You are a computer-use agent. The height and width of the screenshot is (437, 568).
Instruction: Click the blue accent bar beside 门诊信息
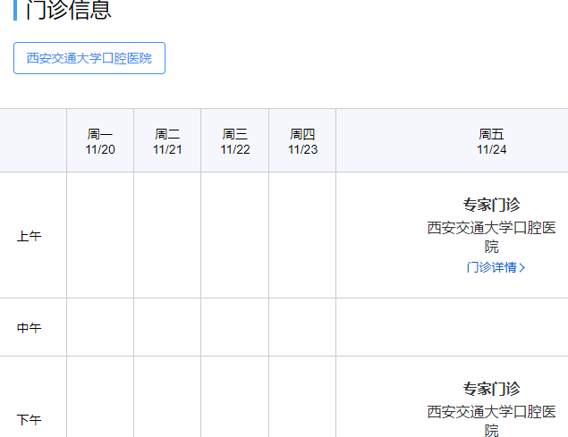(x=16, y=9)
